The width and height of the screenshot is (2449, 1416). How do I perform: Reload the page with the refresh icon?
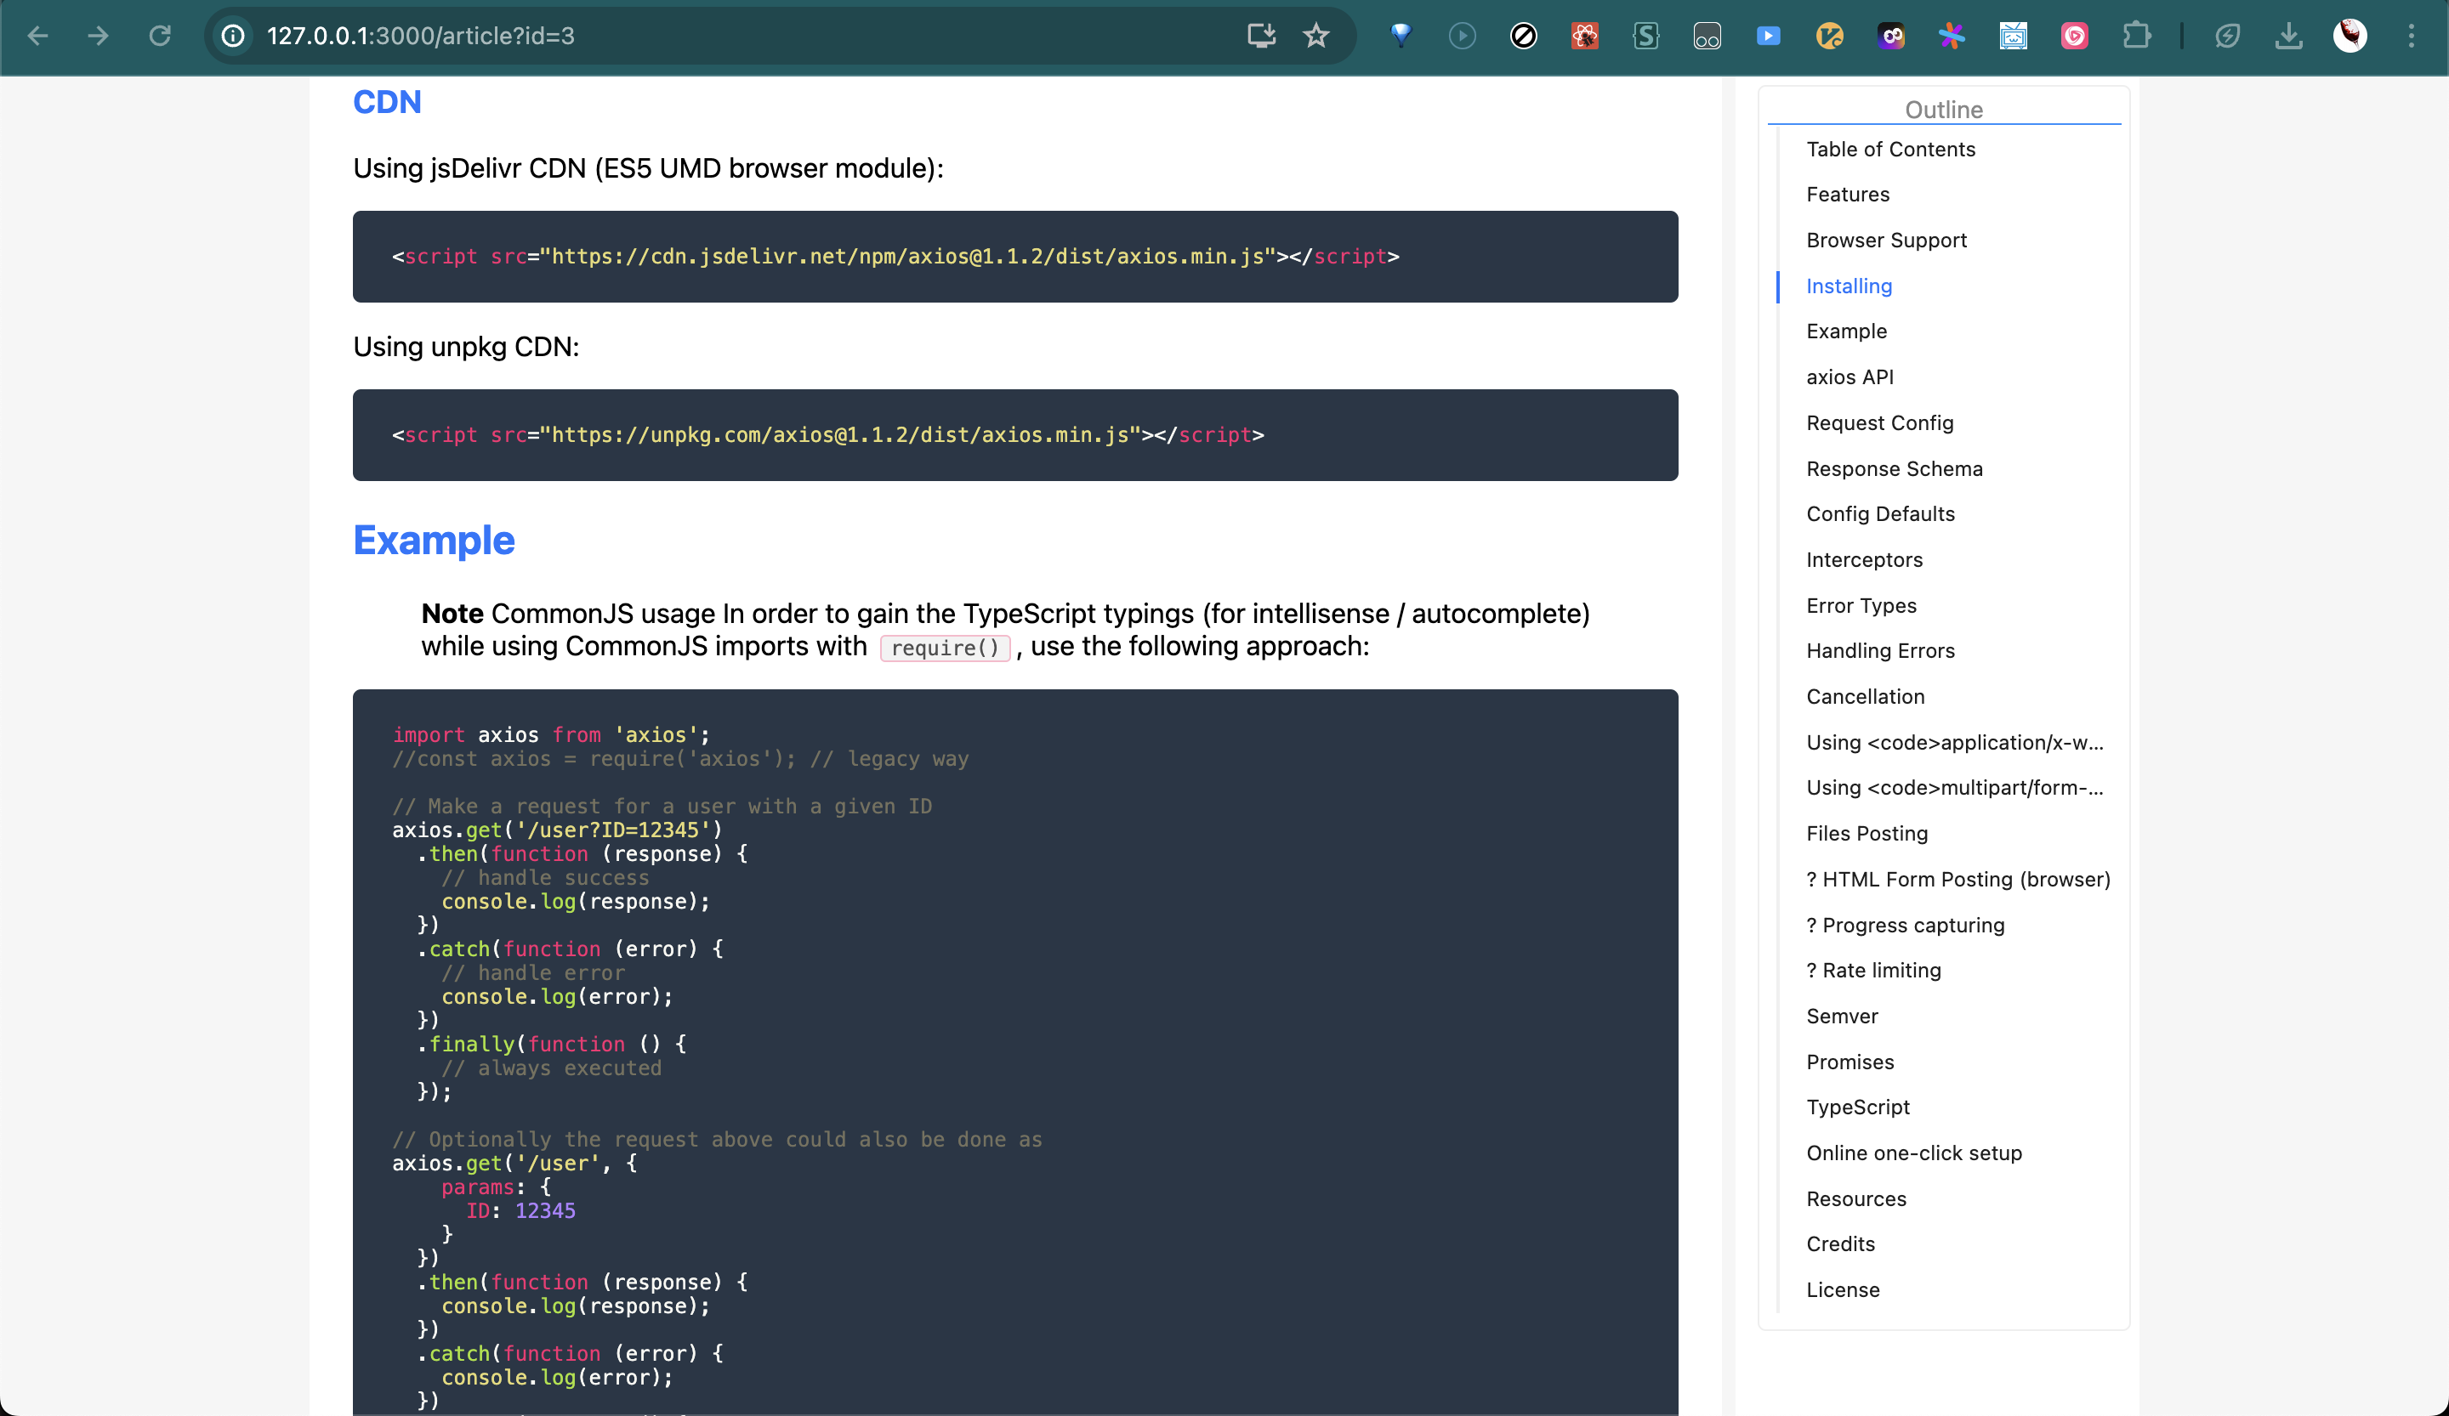159,36
